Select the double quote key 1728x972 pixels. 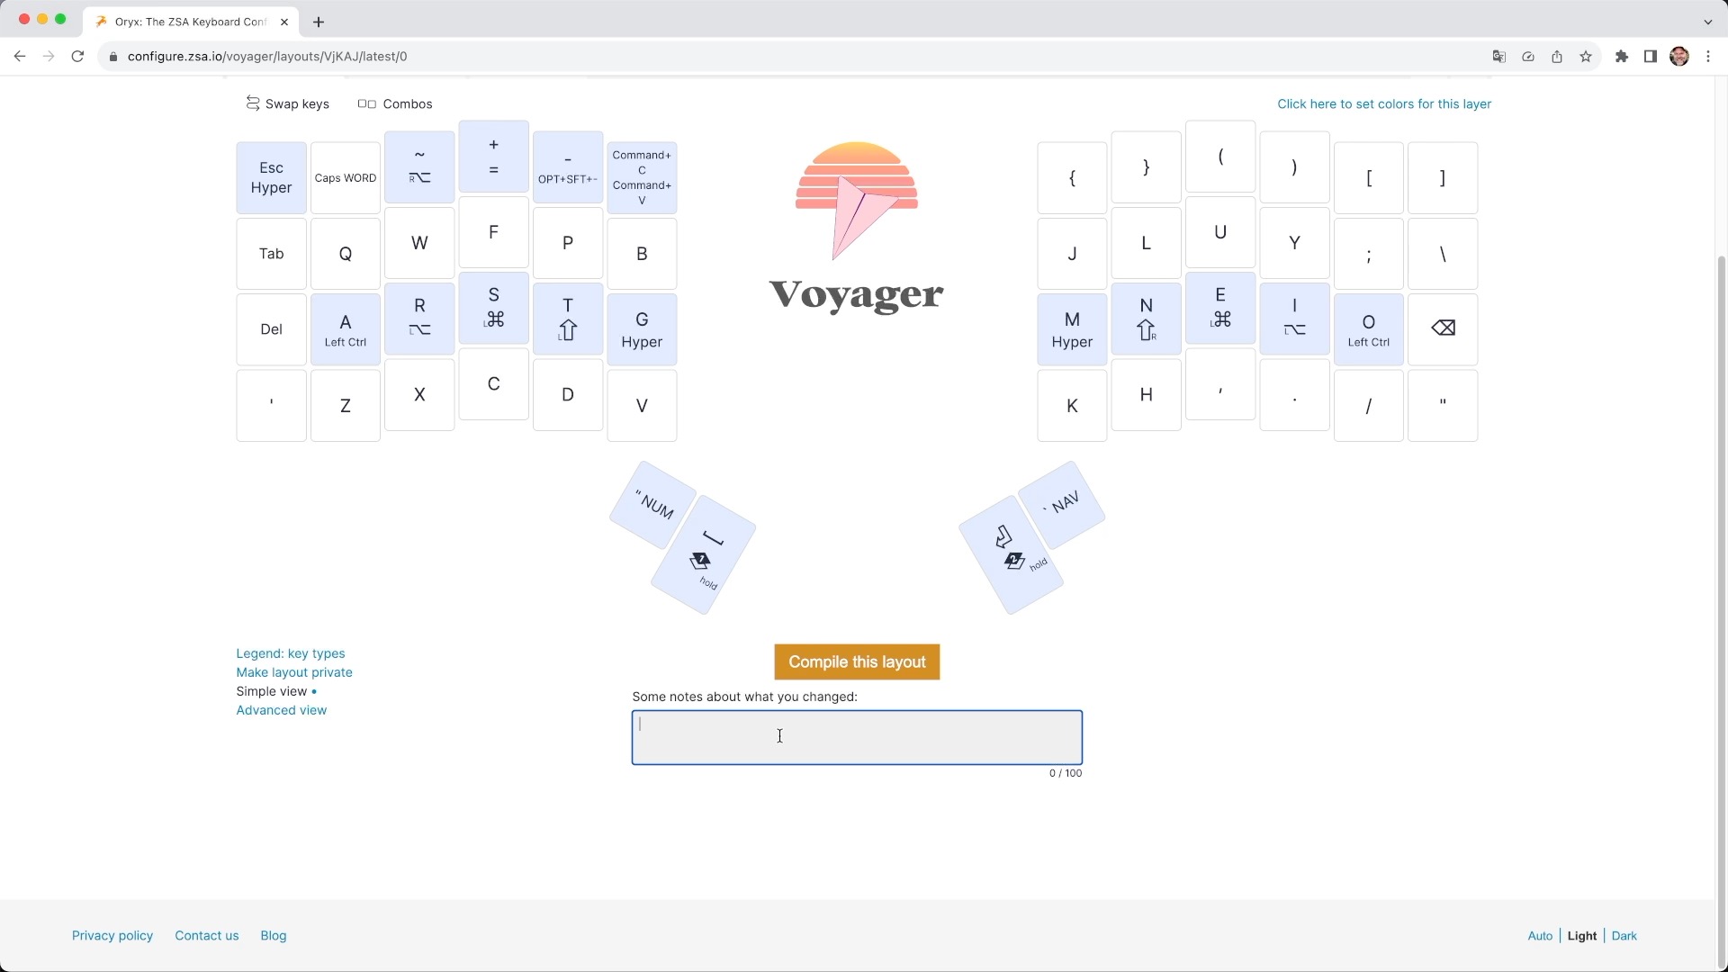pos(1443,406)
